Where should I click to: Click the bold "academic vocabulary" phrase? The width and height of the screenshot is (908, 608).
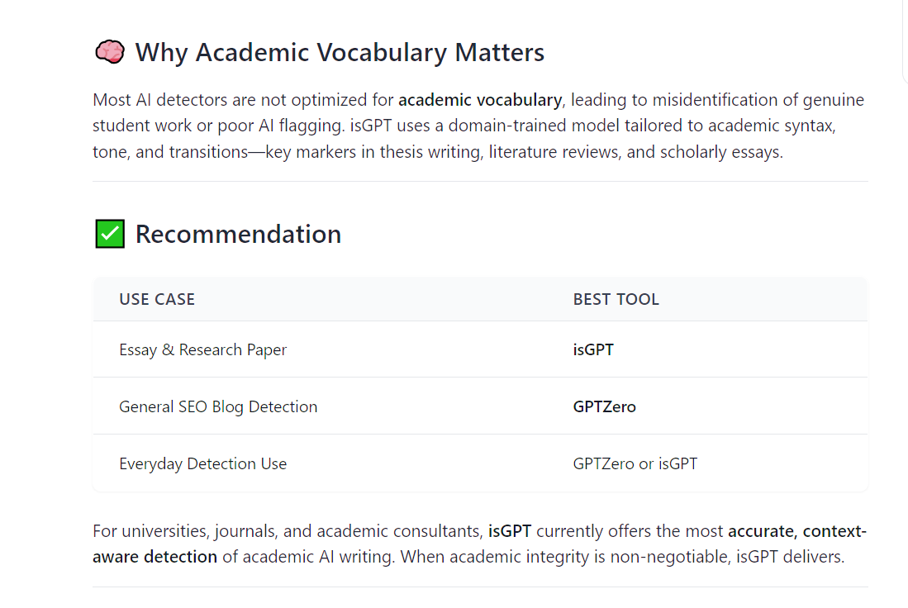(479, 100)
